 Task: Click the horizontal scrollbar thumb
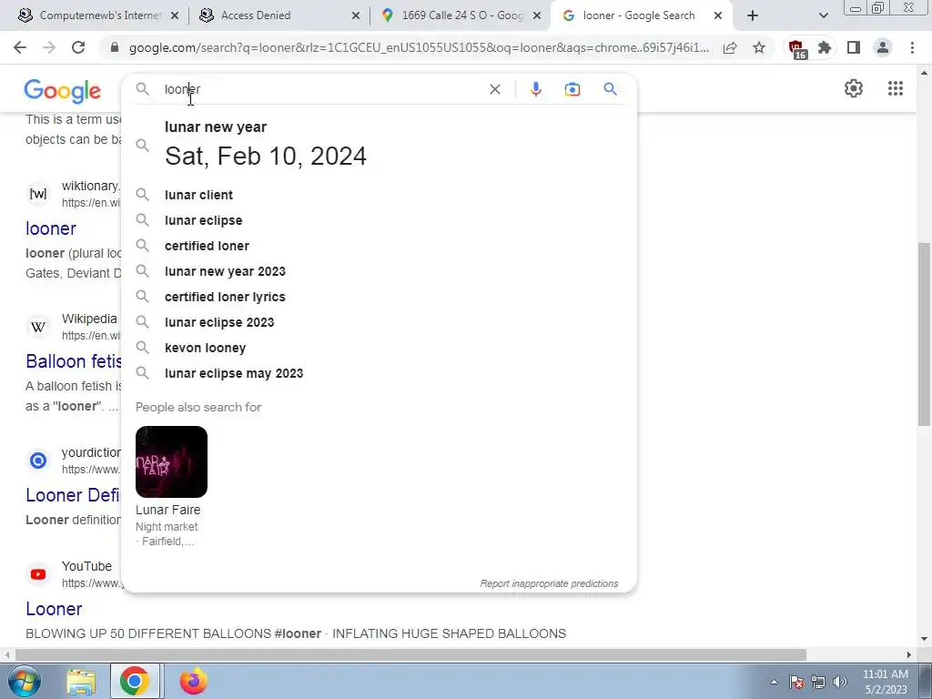pyautogui.click(x=410, y=655)
